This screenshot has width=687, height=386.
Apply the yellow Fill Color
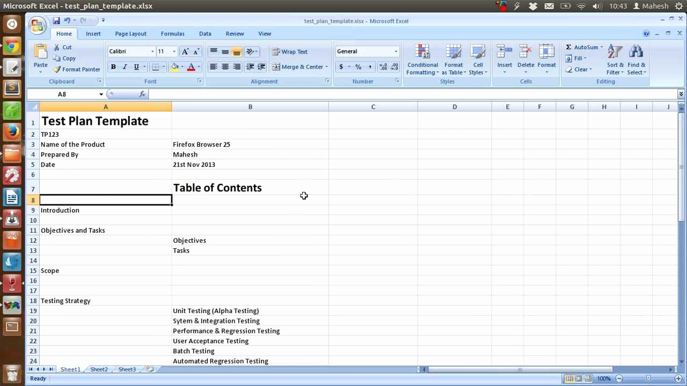pos(174,67)
